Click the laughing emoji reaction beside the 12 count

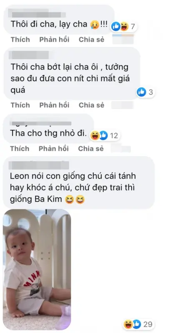pos(95,136)
